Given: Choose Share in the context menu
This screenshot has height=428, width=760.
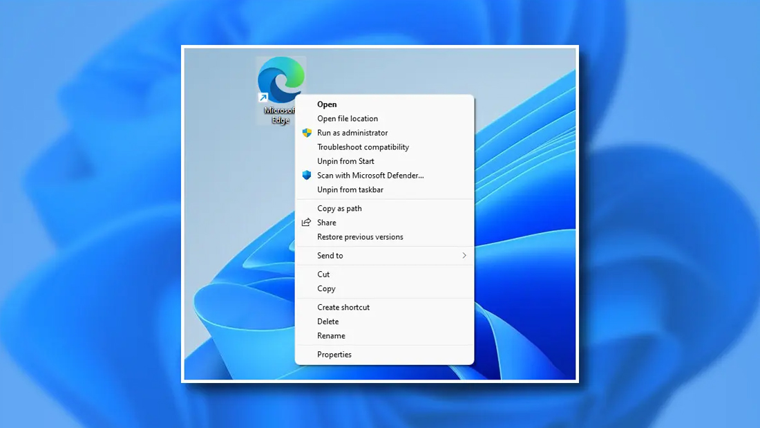Looking at the screenshot, I should click(384, 222).
